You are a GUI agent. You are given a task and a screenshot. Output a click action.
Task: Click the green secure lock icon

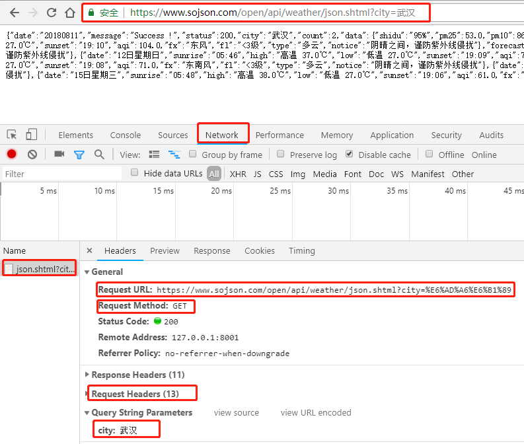(91, 13)
